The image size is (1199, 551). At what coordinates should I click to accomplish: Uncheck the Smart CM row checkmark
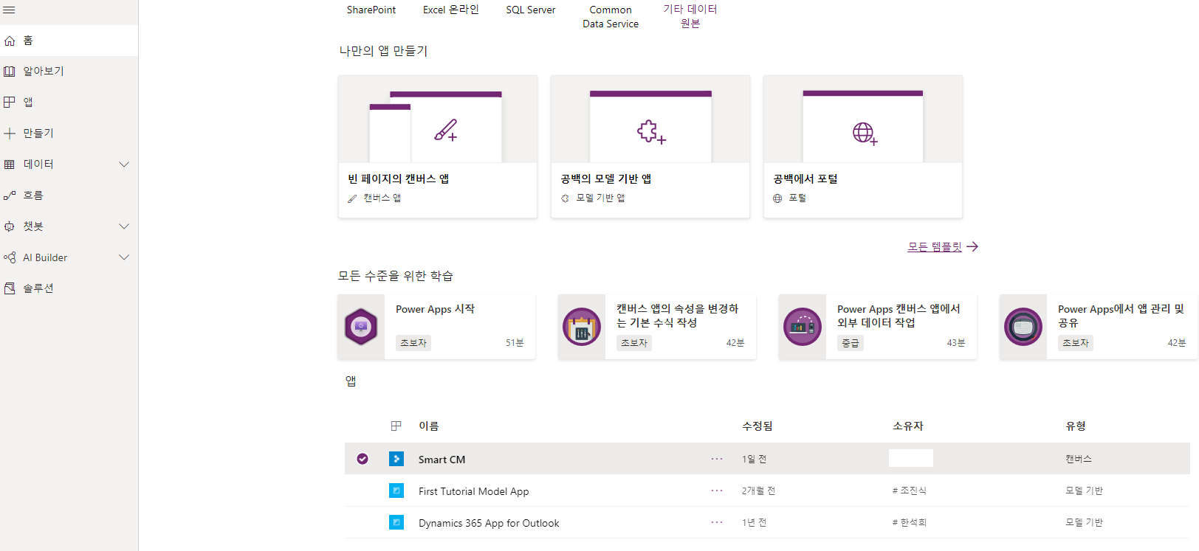pyautogui.click(x=363, y=459)
